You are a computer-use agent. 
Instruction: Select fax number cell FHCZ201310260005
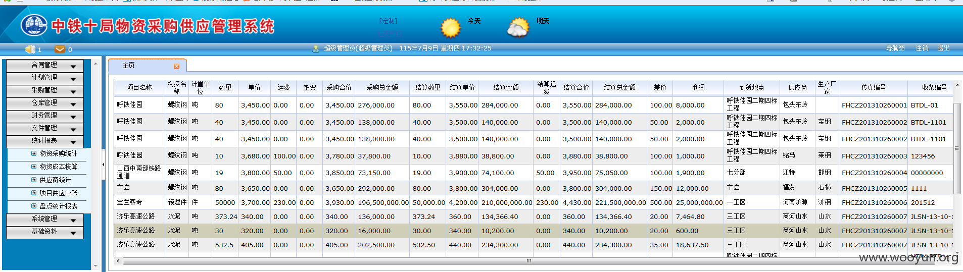coord(874,188)
